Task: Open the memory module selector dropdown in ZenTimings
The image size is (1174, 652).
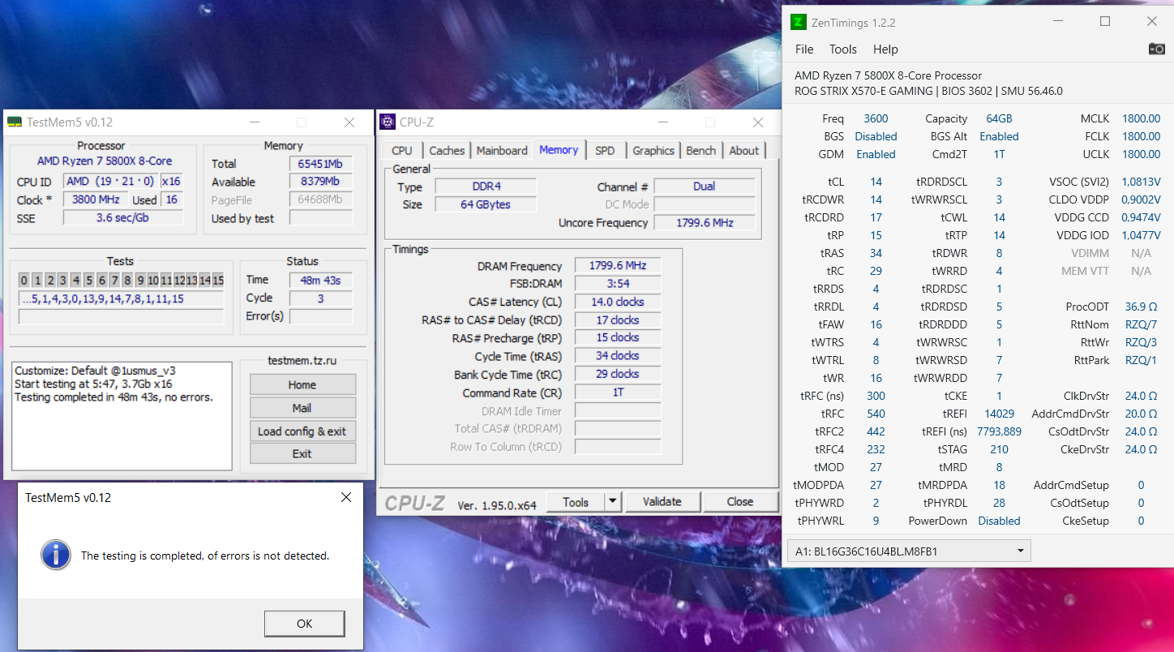Action: tap(908, 551)
